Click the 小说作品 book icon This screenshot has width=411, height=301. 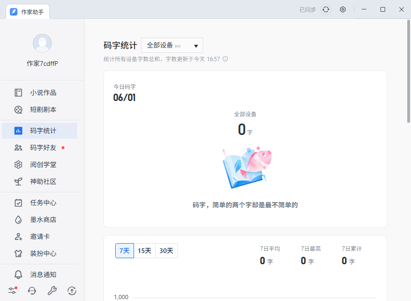pyautogui.click(x=18, y=93)
